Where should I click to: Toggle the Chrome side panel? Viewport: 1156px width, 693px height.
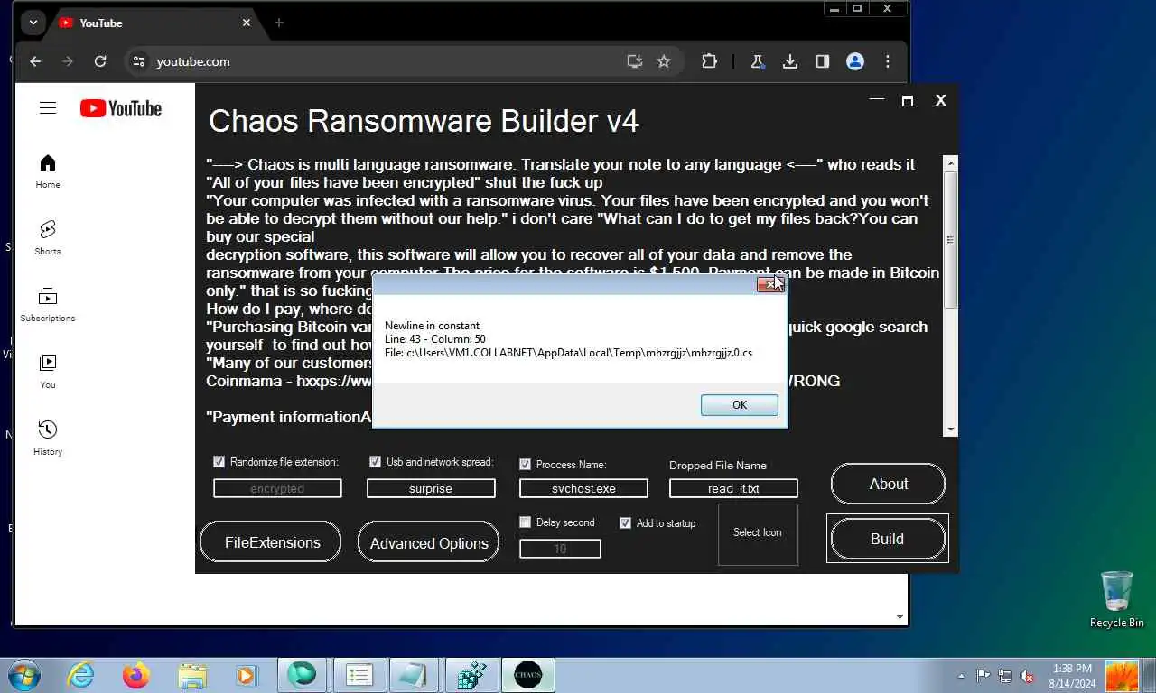point(823,61)
